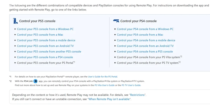The image size is (210, 105).
Task: Open PS4 console from an Android TV link
Action: (x=145, y=46)
